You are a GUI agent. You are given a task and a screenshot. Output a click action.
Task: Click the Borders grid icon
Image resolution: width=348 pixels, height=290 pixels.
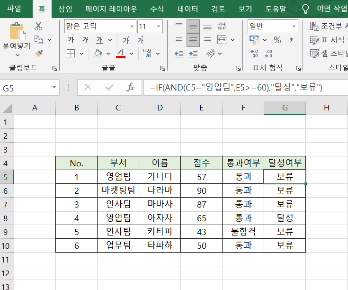71,54
